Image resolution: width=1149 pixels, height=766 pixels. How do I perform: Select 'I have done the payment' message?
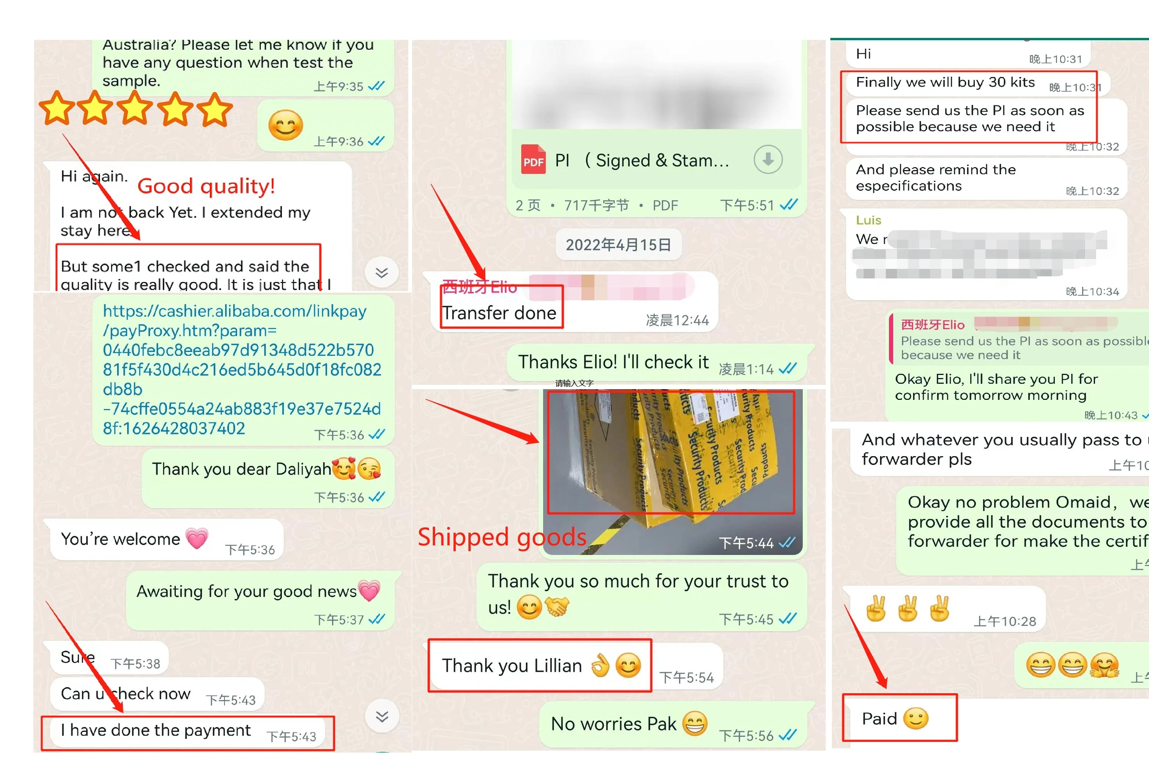pyautogui.click(x=188, y=731)
